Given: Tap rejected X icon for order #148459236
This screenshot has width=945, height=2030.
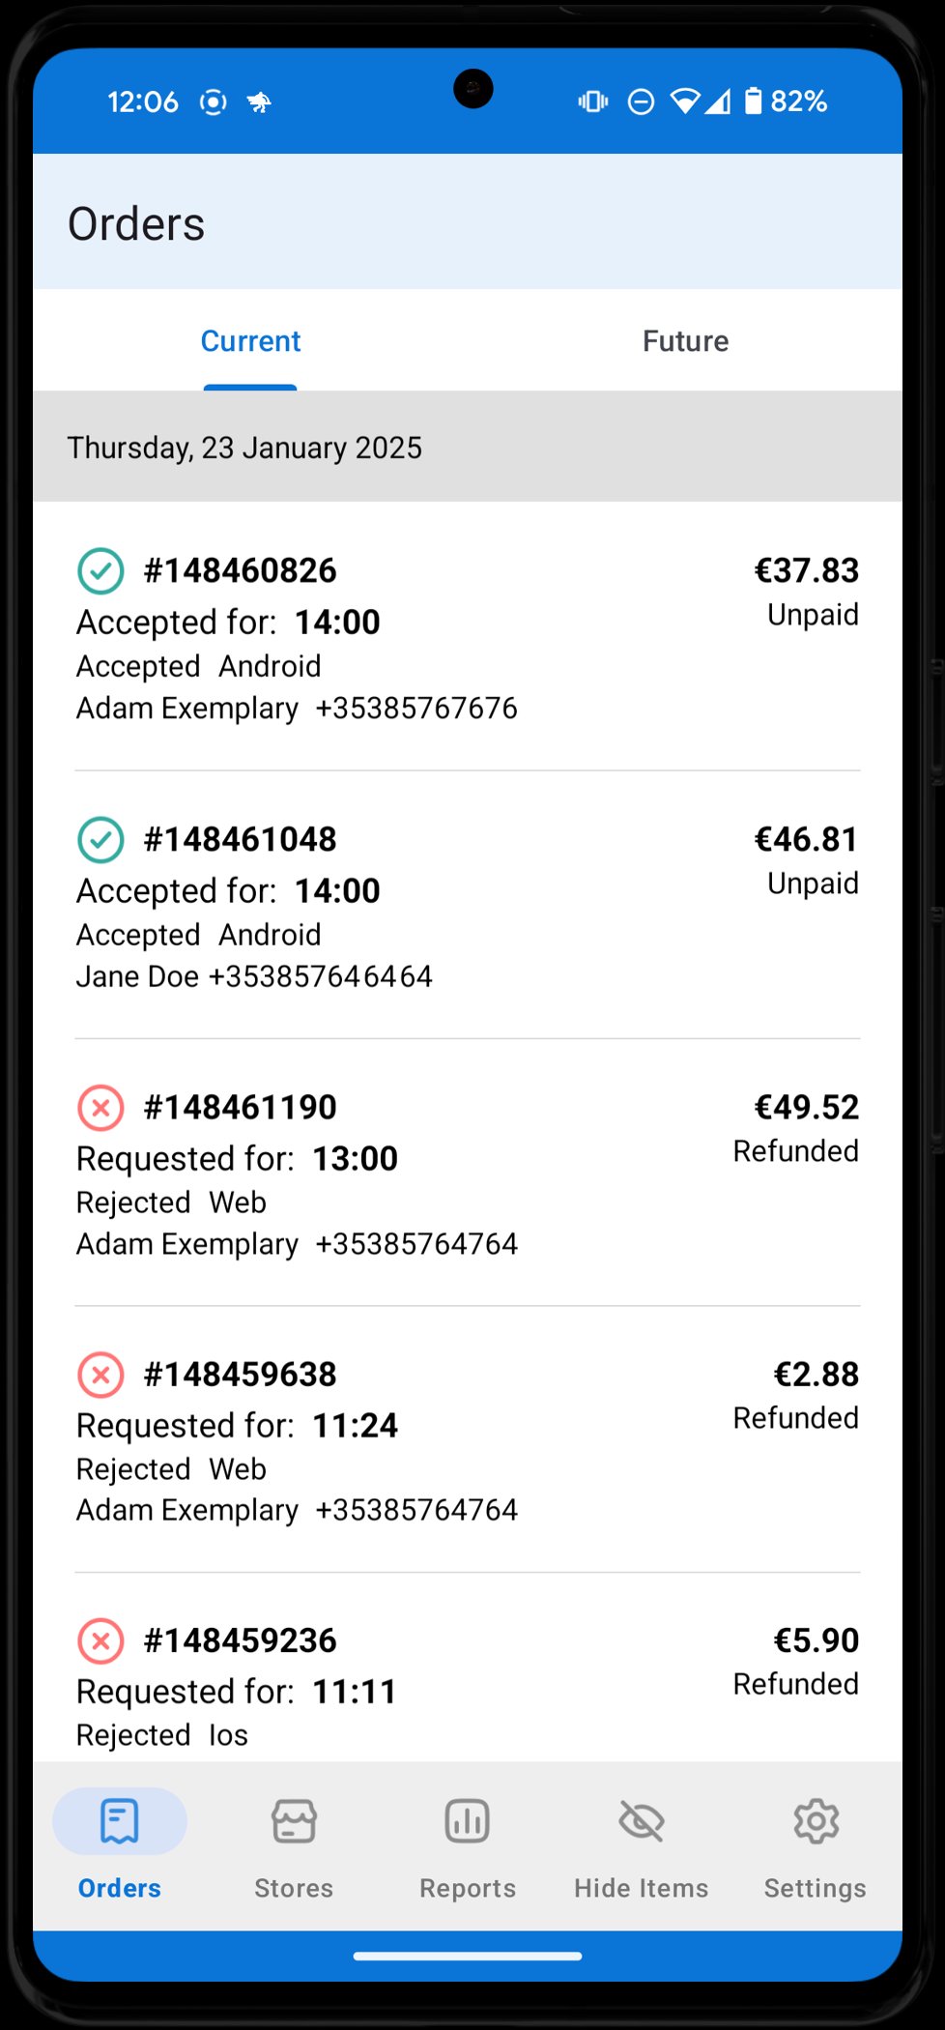Looking at the screenshot, I should [100, 1640].
